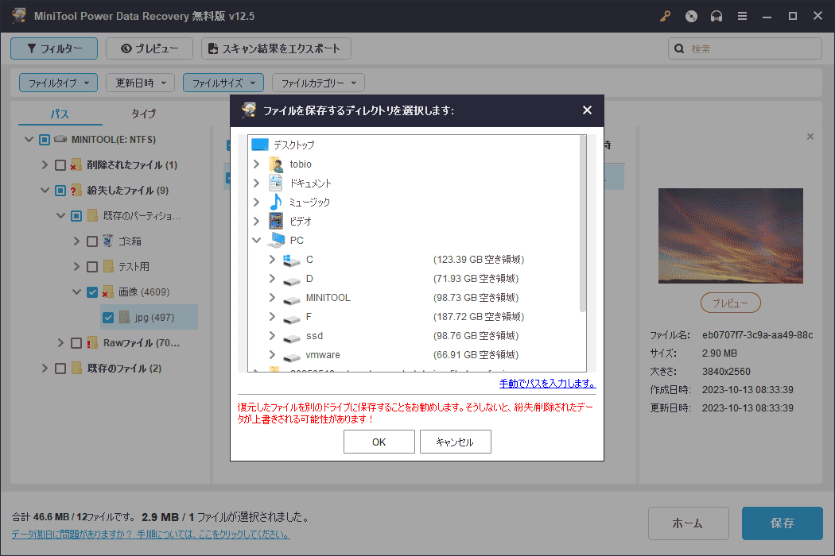Click the ゴミ箱 recycle bin icon

[107, 241]
